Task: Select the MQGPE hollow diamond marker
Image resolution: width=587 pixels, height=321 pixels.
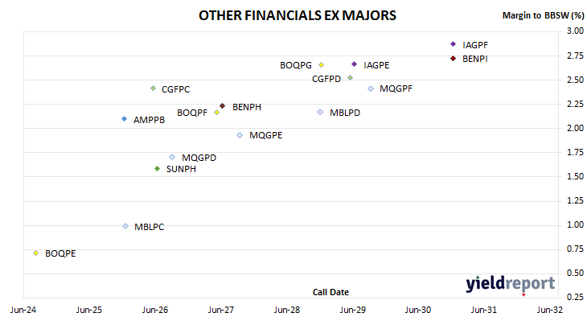Action: (x=240, y=135)
